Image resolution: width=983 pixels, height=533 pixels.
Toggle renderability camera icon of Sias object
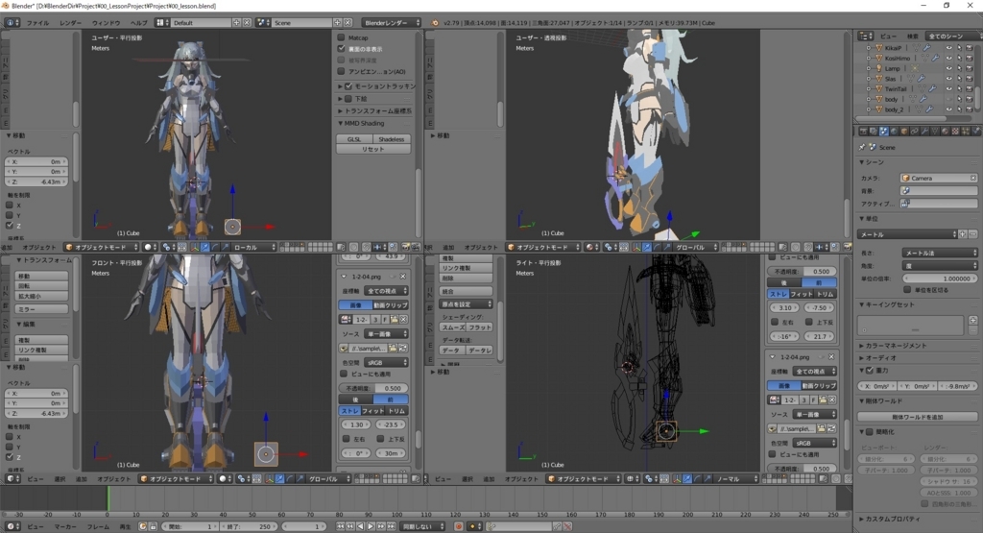[970, 79]
